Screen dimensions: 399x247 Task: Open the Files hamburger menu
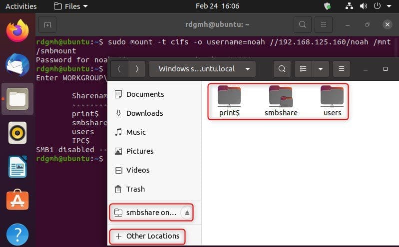pos(342,69)
